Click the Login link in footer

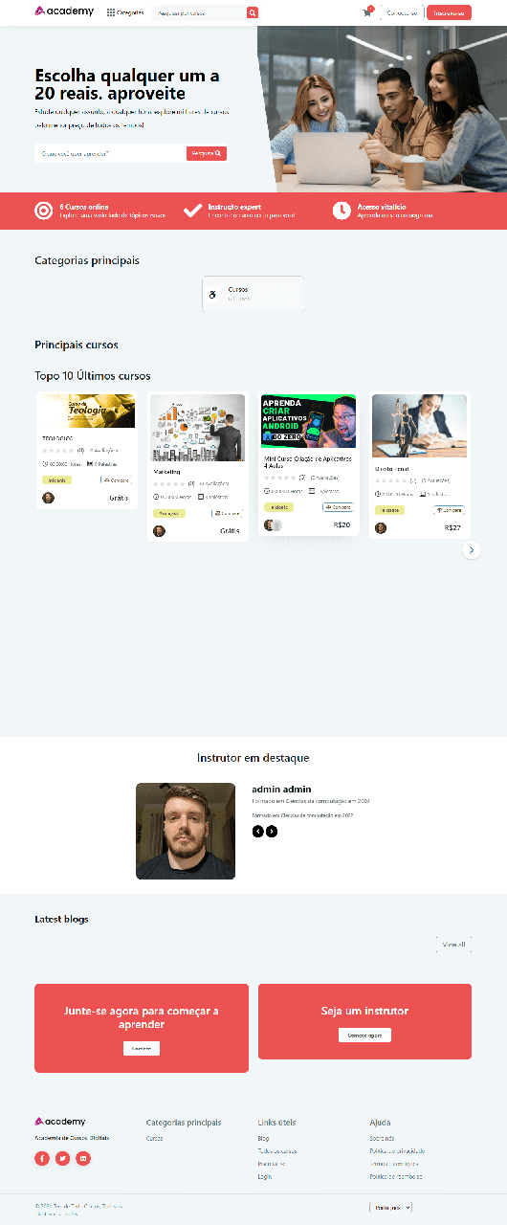265,1176
